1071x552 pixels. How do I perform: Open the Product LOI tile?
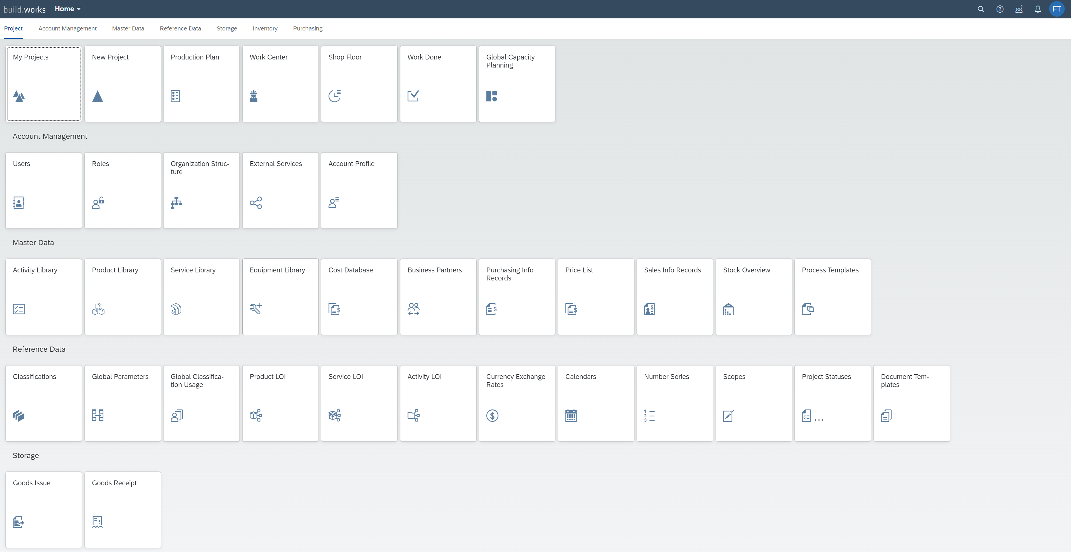click(280, 403)
